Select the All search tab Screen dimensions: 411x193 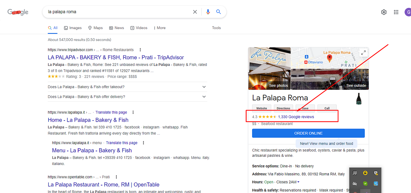[52, 28]
